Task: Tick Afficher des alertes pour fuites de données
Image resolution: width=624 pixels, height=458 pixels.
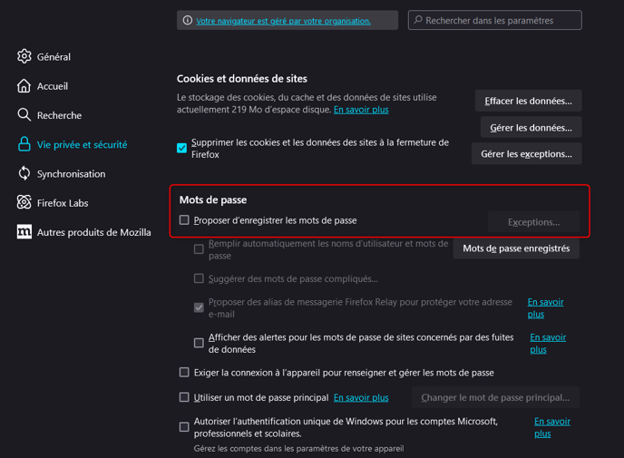Action: [199, 343]
